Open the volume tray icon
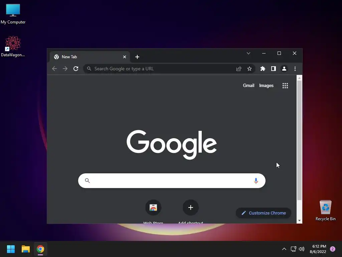 pyautogui.click(x=302, y=249)
